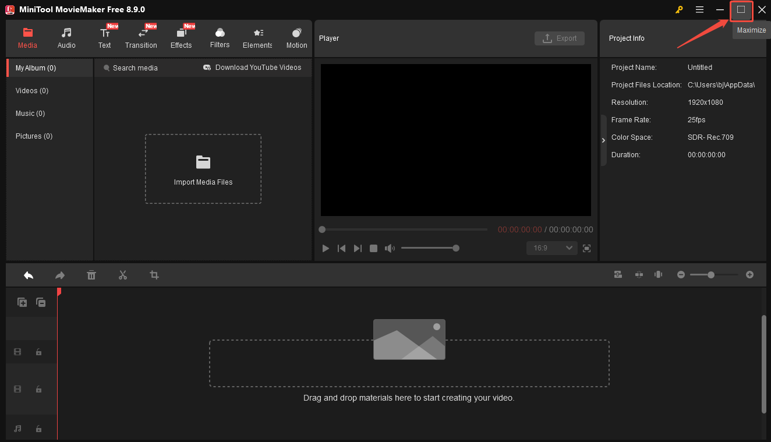This screenshot has height=442, width=771.
Task: Play the video preview
Action: pyautogui.click(x=326, y=249)
